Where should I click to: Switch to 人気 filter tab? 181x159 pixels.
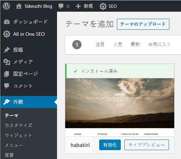(x=118, y=45)
